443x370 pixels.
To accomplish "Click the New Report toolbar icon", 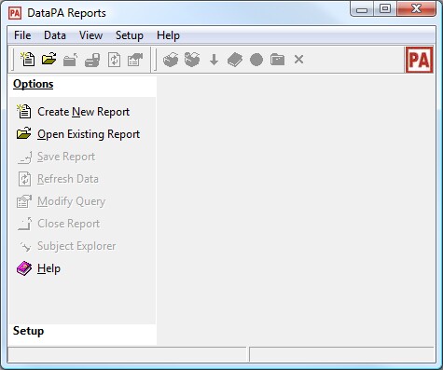I will coord(27,60).
